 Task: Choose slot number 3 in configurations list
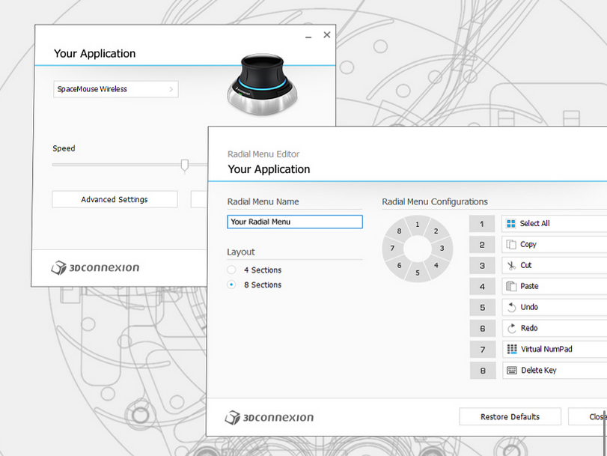pyautogui.click(x=482, y=265)
